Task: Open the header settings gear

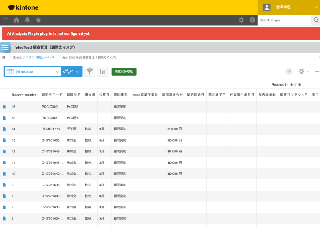Action: [x=241, y=20]
